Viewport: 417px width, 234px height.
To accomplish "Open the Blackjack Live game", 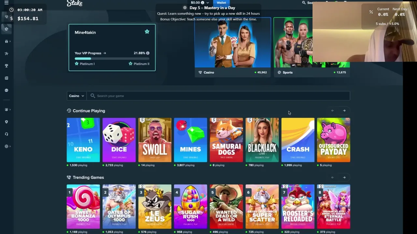I will coord(262,140).
